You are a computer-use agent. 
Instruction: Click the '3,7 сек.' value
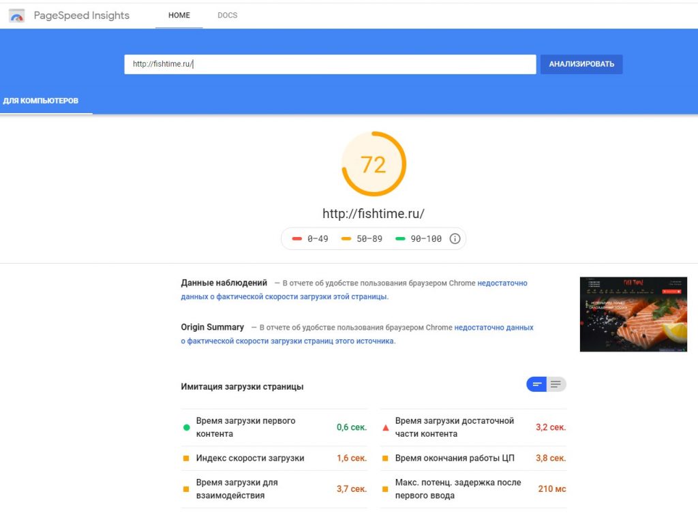[x=352, y=488]
